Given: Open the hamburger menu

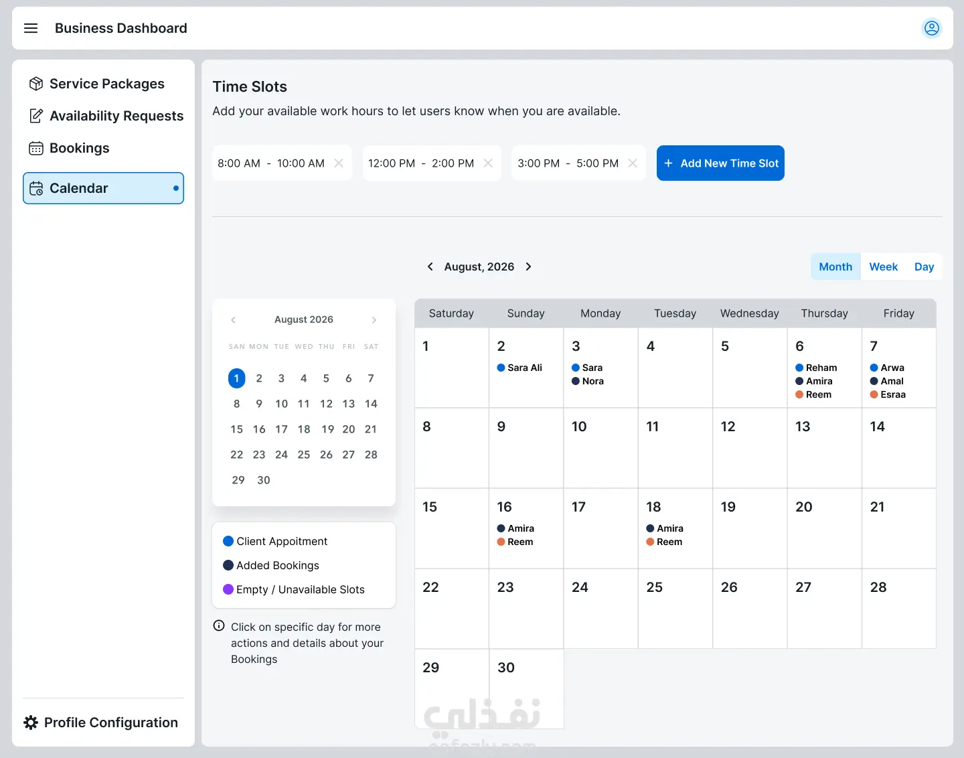Looking at the screenshot, I should 31,28.
